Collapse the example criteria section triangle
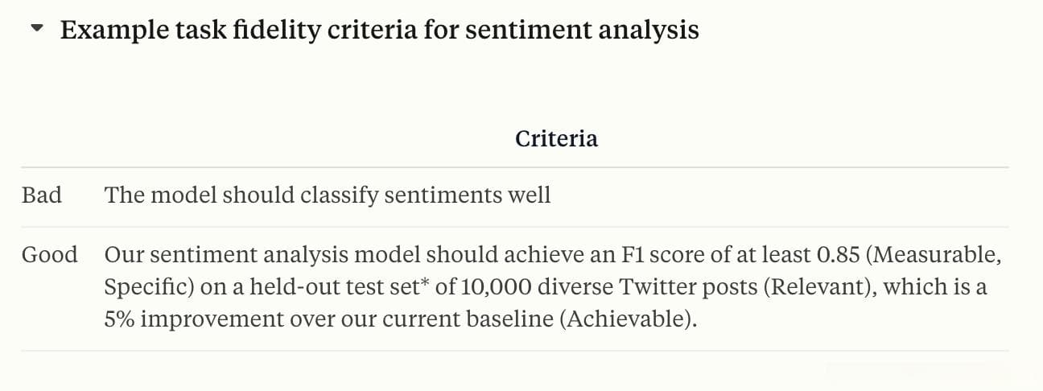Screen dimensions: 1043x391 (37, 30)
